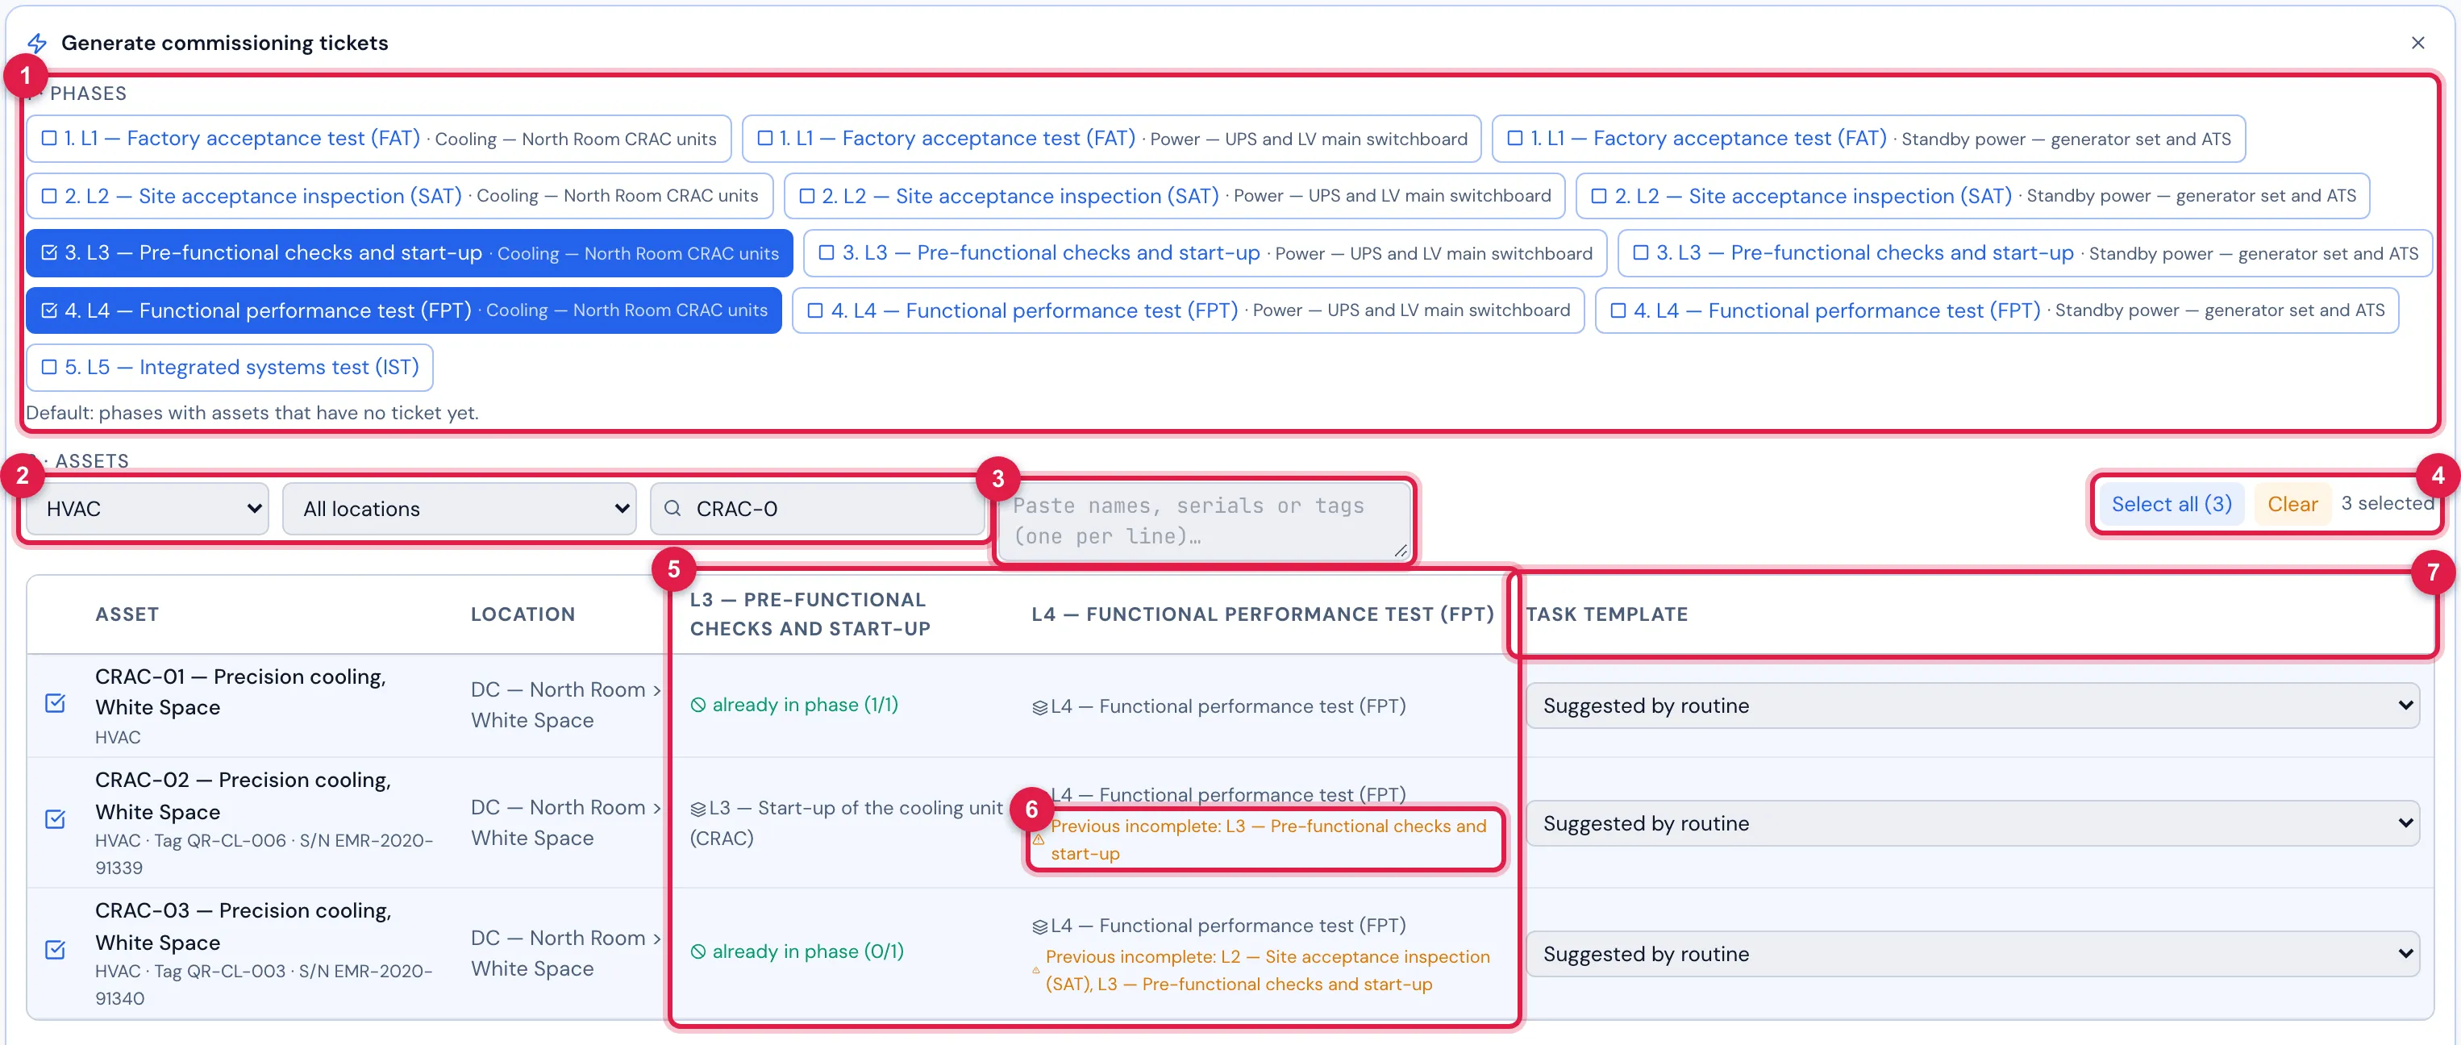
Task: Toggle L1 FAT phase for Power UPS switchboard
Action: click(x=1112, y=139)
